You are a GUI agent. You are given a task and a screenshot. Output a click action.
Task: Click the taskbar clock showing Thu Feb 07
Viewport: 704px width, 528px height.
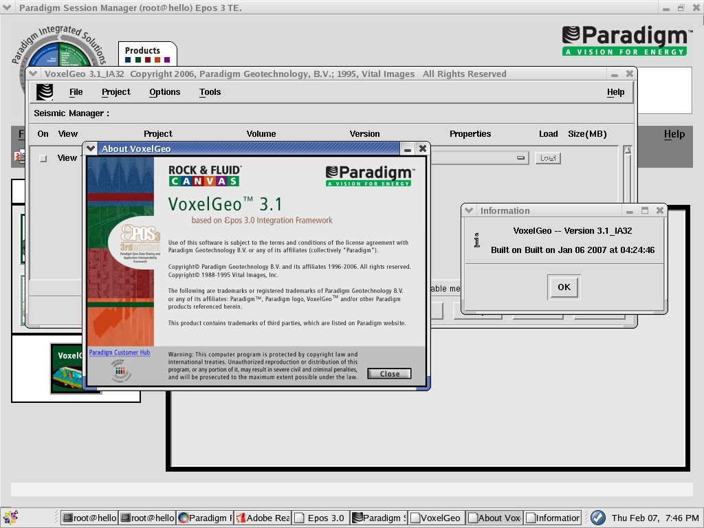coord(655,518)
